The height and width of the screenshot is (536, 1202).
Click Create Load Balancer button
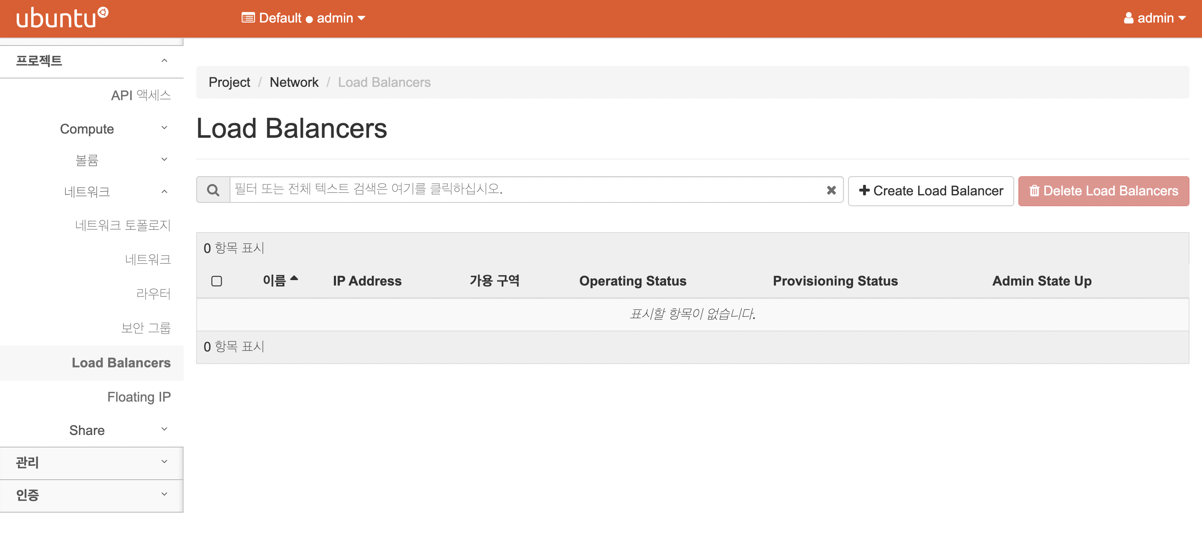pyautogui.click(x=930, y=190)
